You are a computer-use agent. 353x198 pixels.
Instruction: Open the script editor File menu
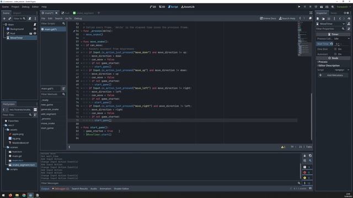(43, 18)
